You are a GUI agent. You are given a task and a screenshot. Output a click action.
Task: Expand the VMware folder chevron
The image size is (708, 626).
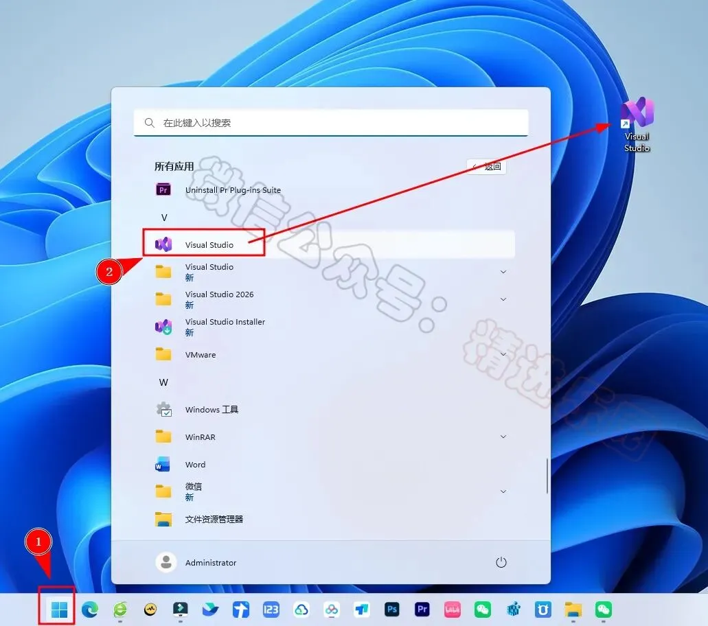click(x=503, y=354)
